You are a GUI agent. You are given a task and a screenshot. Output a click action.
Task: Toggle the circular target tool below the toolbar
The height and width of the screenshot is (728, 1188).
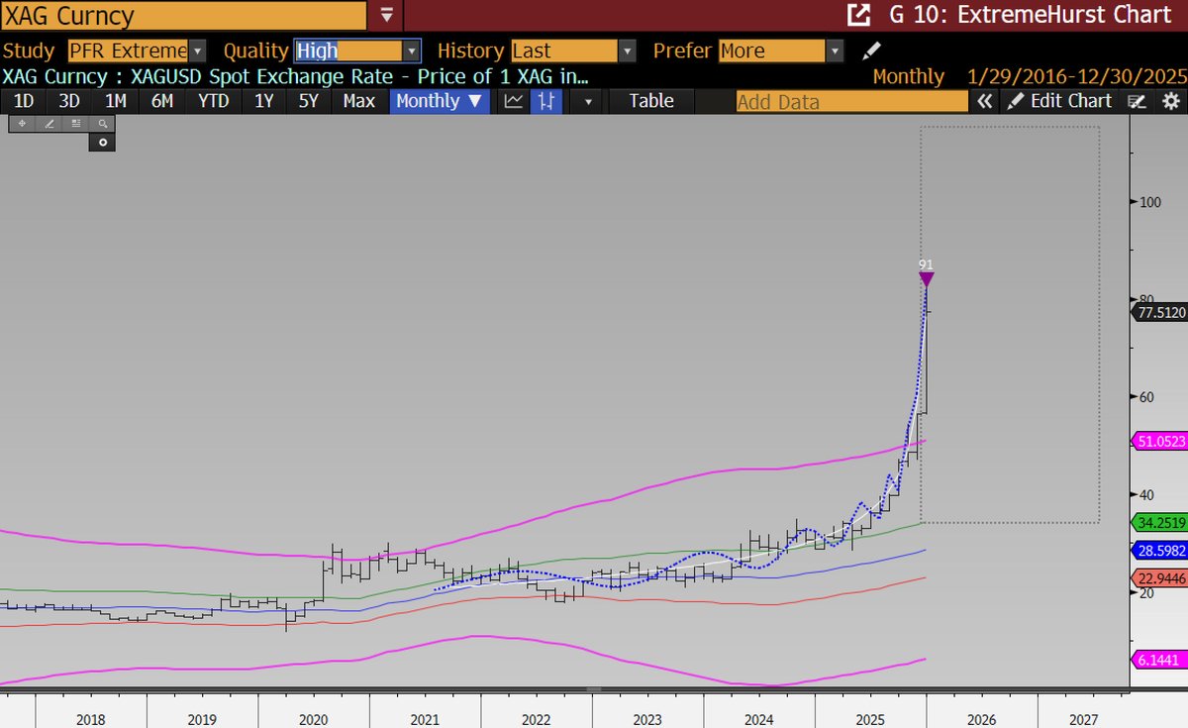pos(104,142)
